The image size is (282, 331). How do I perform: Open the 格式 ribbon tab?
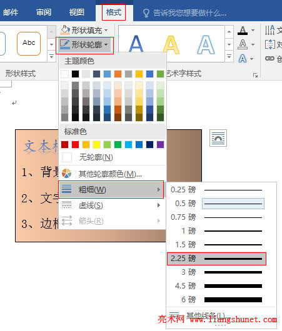coord(114,12)
